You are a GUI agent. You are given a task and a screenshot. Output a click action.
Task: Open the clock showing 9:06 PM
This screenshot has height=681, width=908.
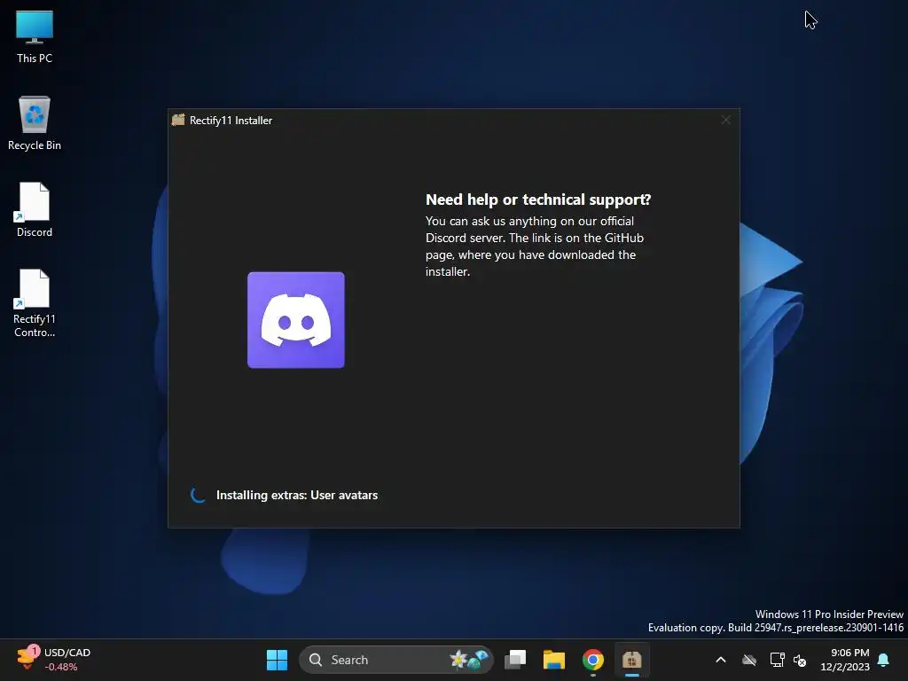[x=845, y=660]
